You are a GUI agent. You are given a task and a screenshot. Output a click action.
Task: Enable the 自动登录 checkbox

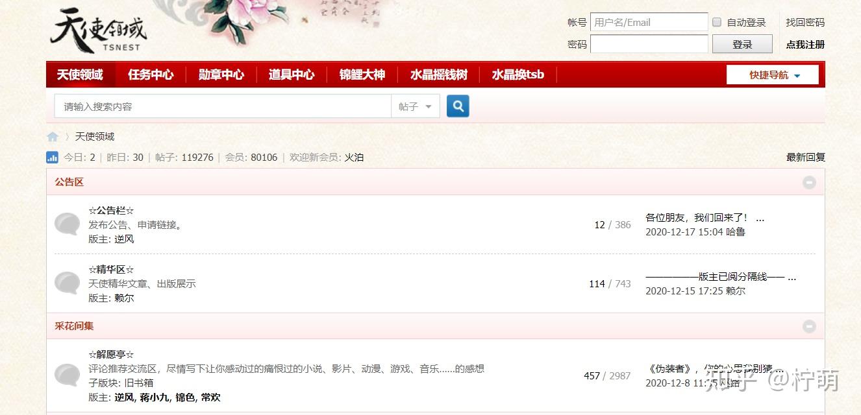tap(717, 22)
